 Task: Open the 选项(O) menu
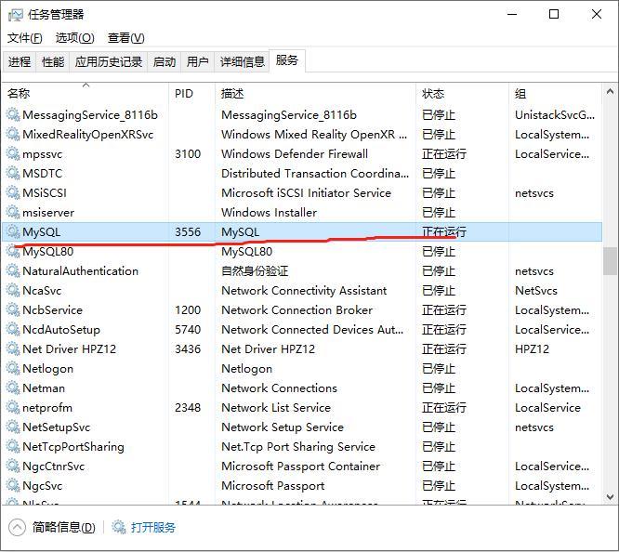click(75, 38)
